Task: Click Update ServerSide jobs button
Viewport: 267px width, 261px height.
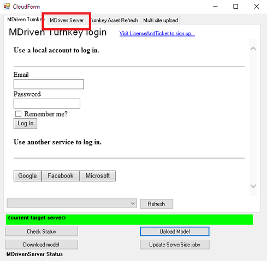Action: [175, 245]
